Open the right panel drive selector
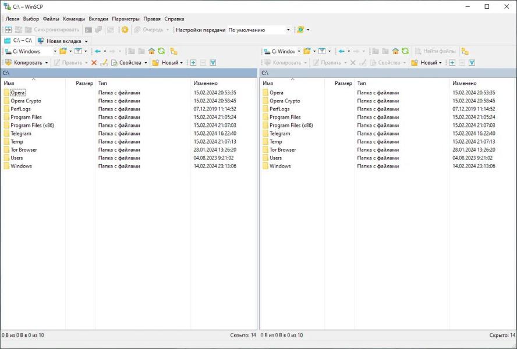This screenshot has height=349, width=517. [x=282, y=51]
